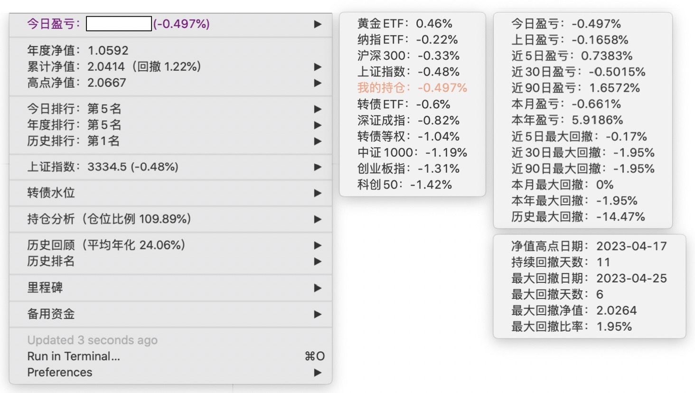Click the blank box beside 今日盈亏
Viewport: 695px width, 393px height.
point(119,24)
